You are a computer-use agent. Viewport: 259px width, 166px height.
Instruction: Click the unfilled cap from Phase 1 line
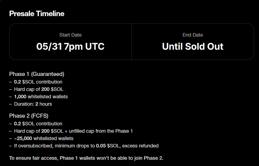[71, 131]
